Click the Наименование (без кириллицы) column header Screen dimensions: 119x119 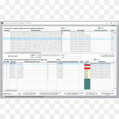click(68, 62)
